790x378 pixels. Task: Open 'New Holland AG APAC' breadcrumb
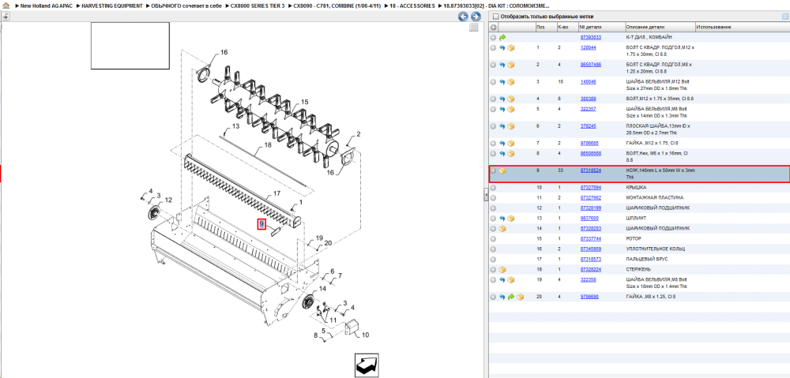pyautogui.click(x=48, y=6)
